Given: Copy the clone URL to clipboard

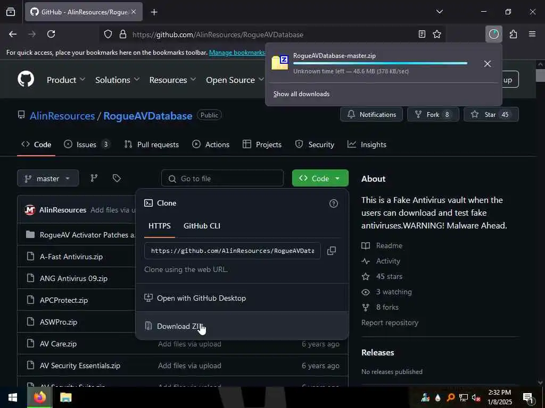Looking at the screenshot, I should pyautogui.click(x=332, y=251).
